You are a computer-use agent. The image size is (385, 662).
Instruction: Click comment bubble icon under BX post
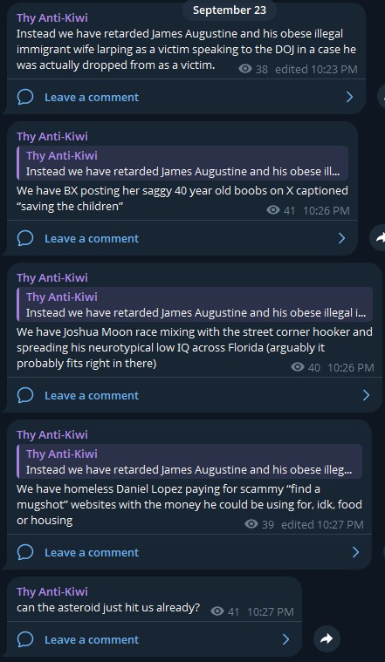click(x=25, y=238)
